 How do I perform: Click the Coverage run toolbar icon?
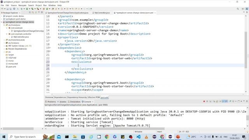tap(32, 9)
